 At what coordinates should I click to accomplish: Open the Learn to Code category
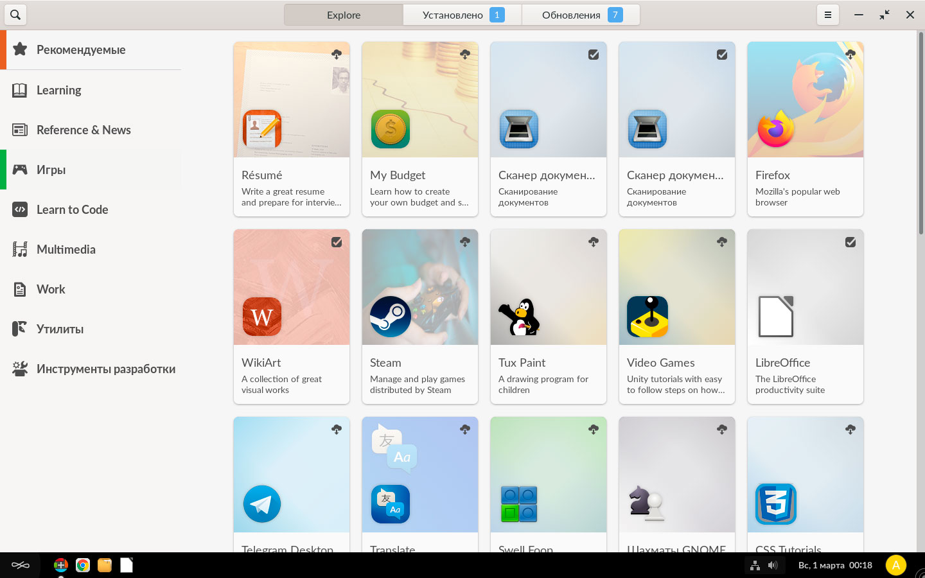(x=72, y=209)
